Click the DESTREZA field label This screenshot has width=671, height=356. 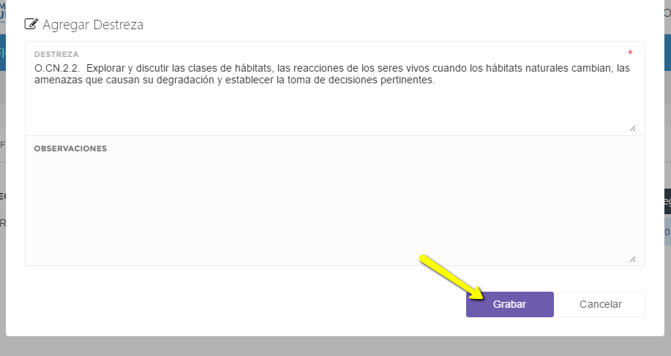[x=56, y=54]
